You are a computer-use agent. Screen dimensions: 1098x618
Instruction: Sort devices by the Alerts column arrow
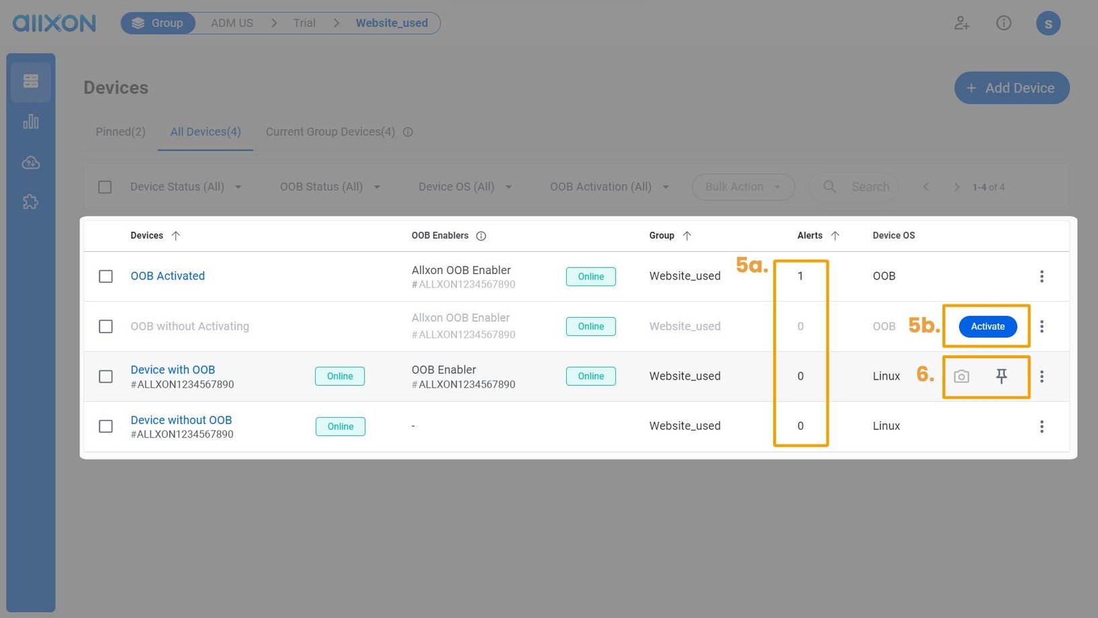(x=836, y=235)
